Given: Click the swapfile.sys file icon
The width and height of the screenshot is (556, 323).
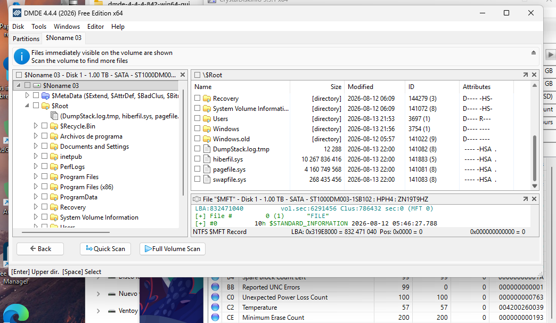Looking at the screenshot, I should (x=207, y=179).
